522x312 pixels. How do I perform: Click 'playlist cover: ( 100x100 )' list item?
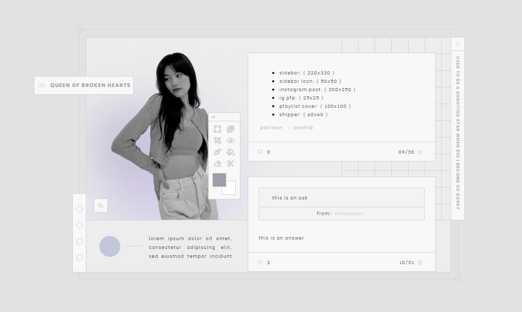tap(315, 106)
